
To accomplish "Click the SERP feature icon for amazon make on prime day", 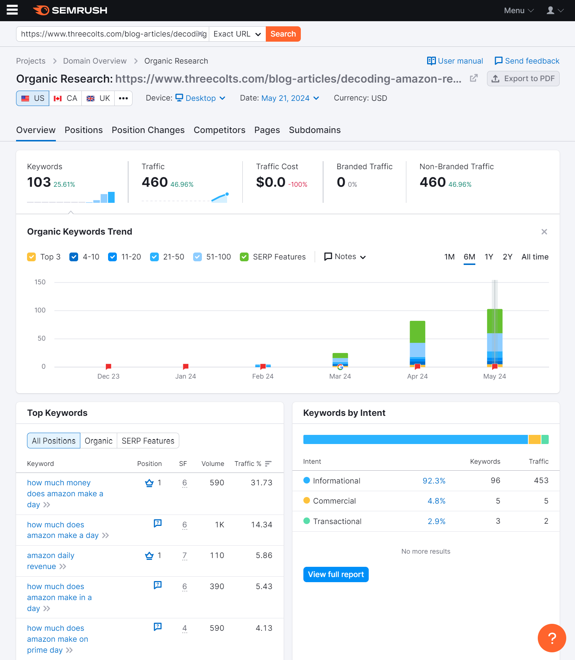I will coord(158,627).
